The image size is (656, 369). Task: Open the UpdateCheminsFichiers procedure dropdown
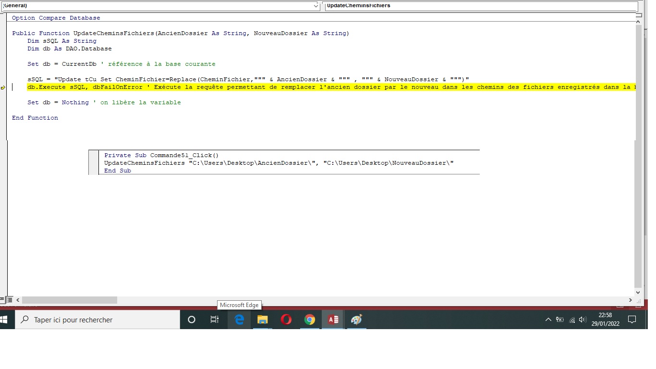coord(481,6)
